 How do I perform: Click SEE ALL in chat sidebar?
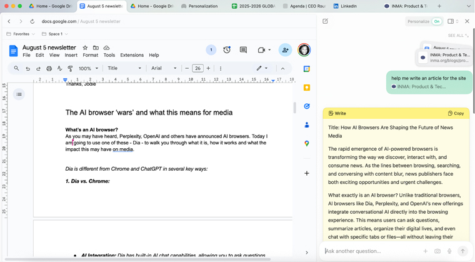coord(458,36)
